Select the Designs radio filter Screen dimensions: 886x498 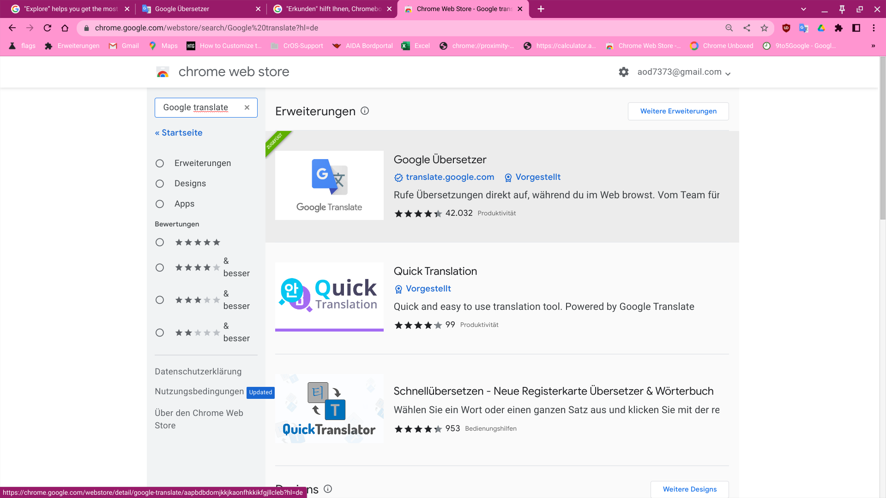coord(160,184)
